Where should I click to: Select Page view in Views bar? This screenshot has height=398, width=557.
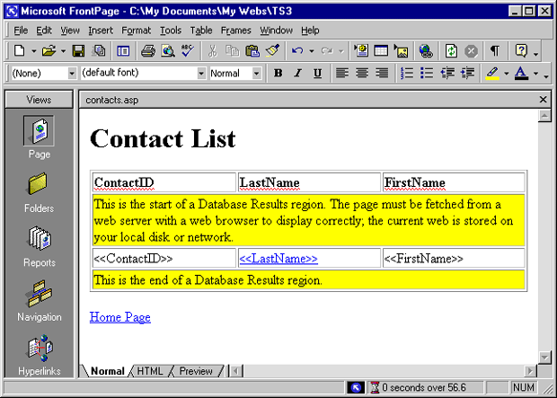39,137
